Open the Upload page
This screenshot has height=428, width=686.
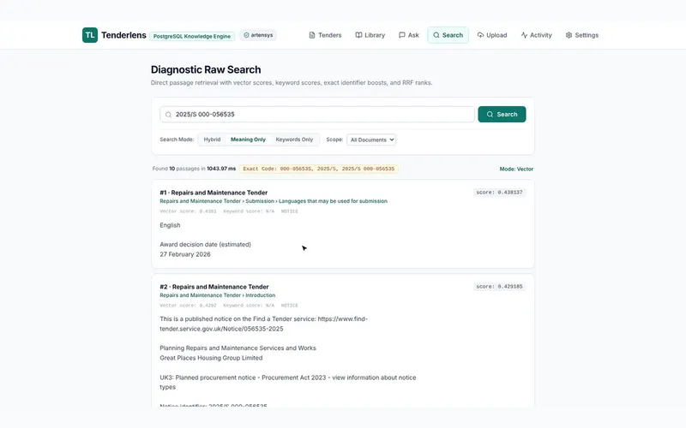(x=492, y=35)
